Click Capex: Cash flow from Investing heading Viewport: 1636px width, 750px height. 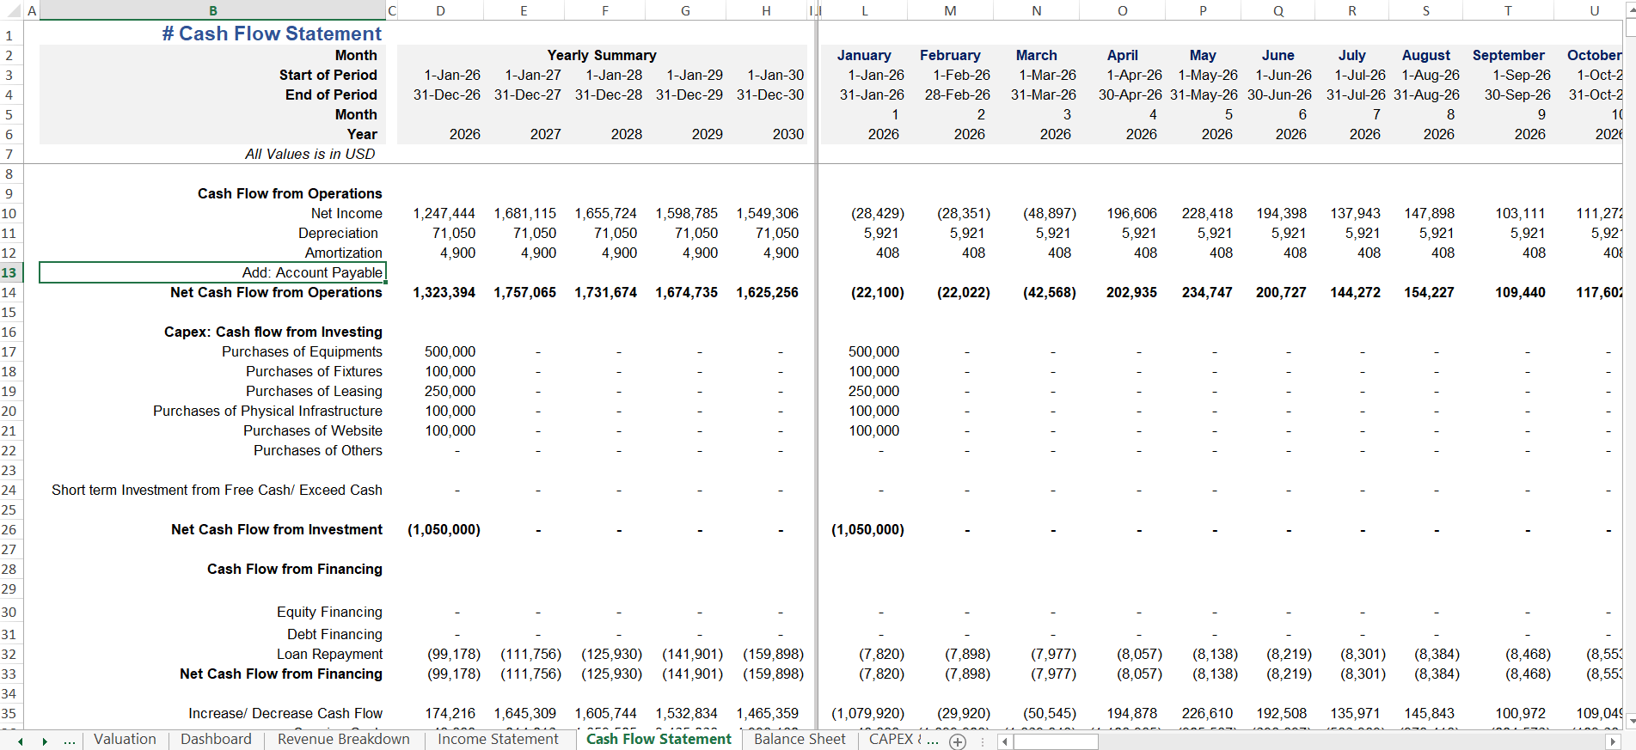[273, 332]
